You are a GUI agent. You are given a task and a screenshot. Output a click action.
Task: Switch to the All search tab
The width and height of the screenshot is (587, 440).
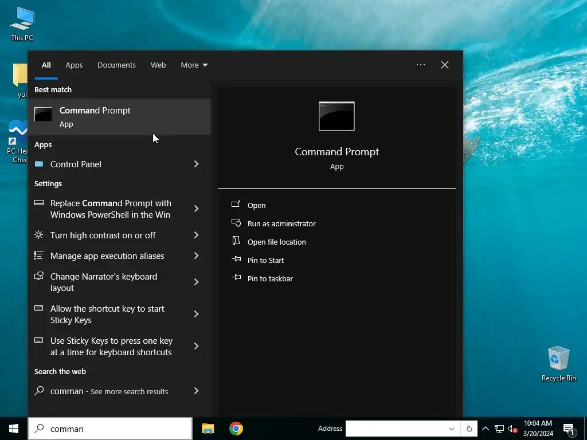46,65
